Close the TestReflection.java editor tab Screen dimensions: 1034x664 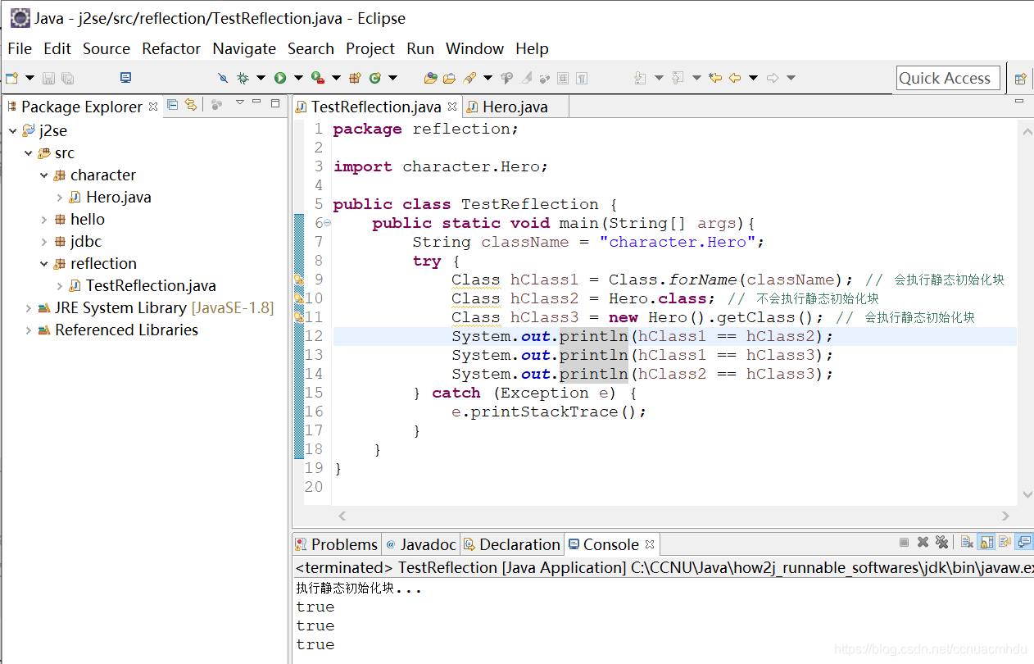click(x=452, y=107)
